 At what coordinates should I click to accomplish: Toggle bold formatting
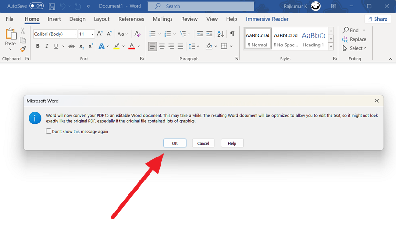tap(38, 46)
